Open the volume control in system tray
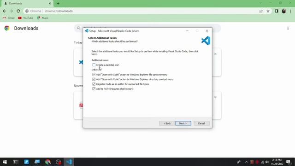The height and width of the screenshot is (166, 295). (267, 162)
